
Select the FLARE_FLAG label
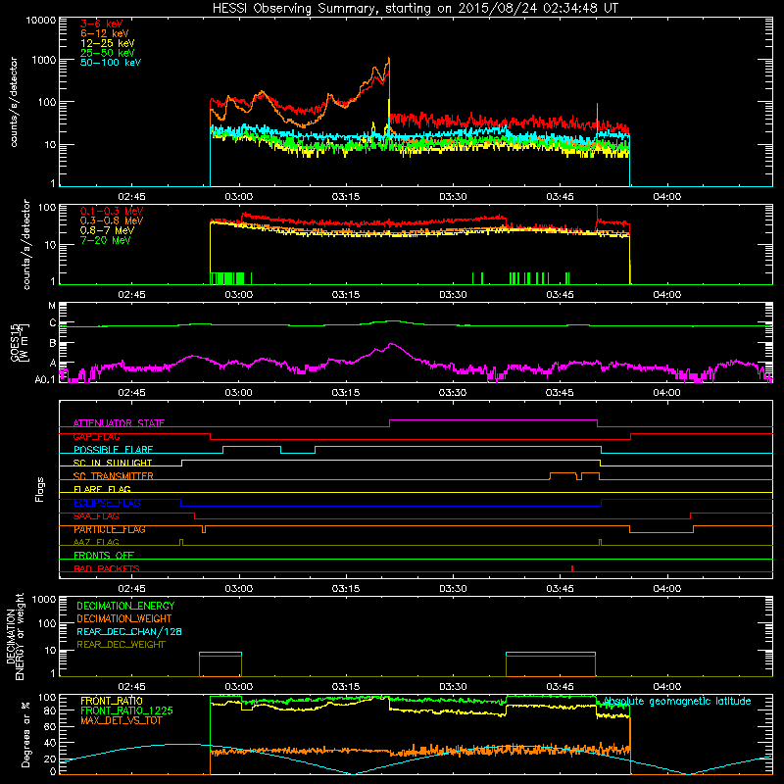102,489
